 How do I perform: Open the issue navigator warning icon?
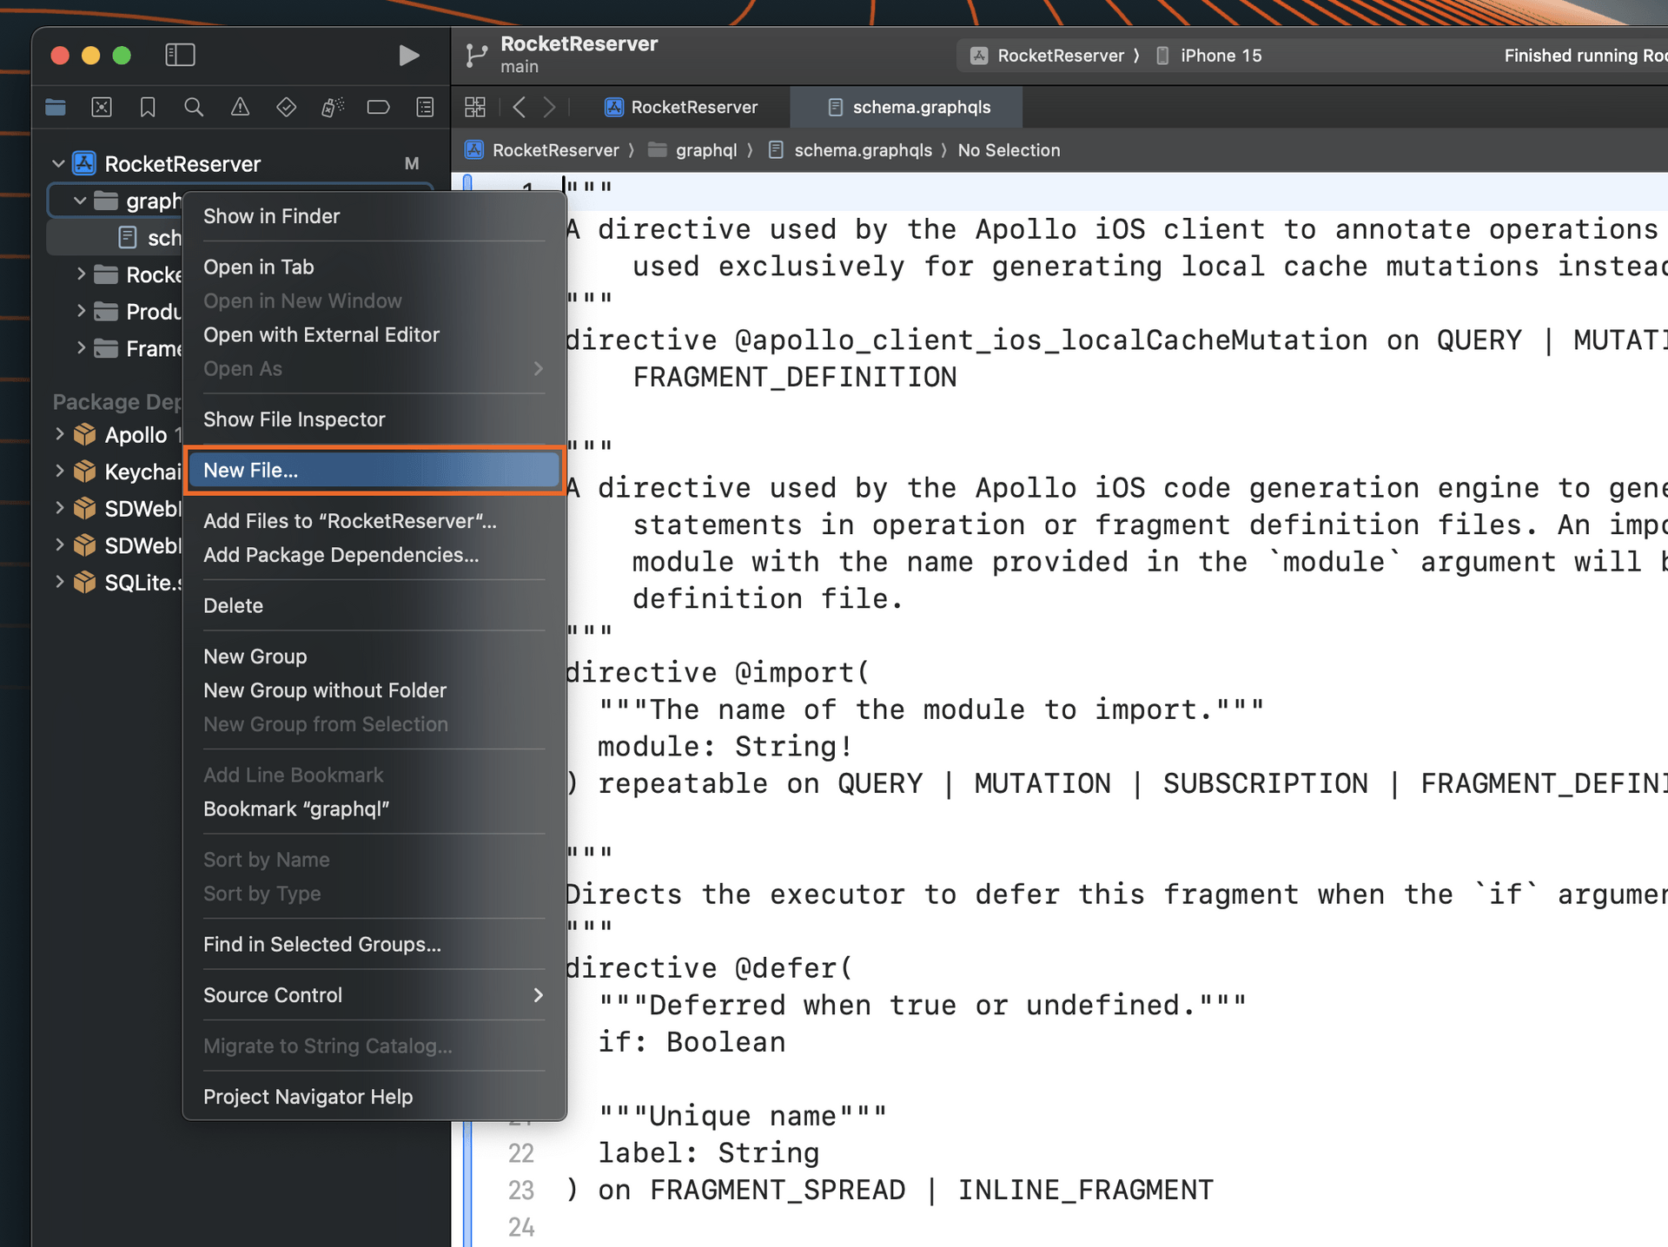coord(240,107)
